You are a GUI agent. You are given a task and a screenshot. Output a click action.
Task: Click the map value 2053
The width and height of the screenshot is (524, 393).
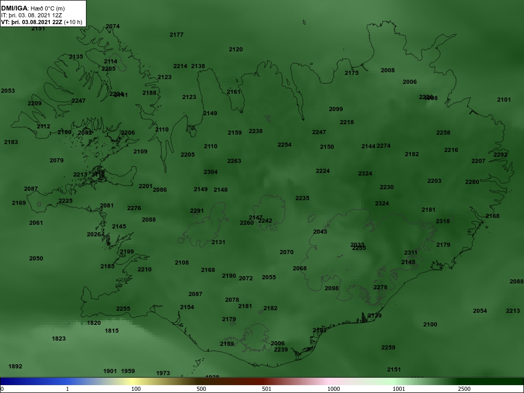click(8, 91)
